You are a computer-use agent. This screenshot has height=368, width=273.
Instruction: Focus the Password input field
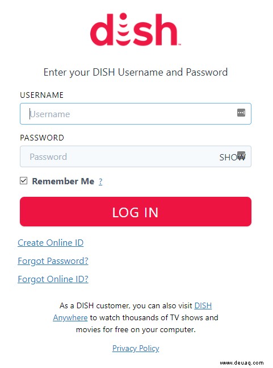(x=136, y=156)
